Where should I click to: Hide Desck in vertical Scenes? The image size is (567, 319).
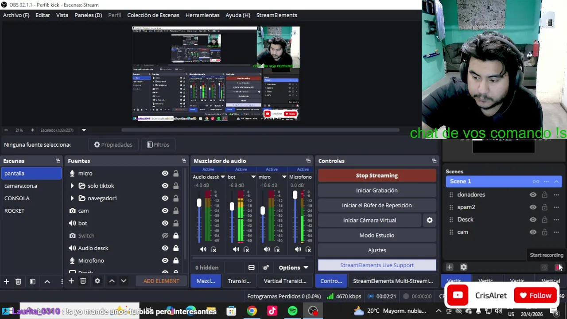[533, 219]
